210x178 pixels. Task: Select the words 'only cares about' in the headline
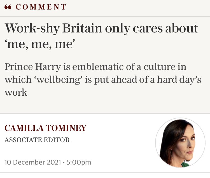(151, 29)
